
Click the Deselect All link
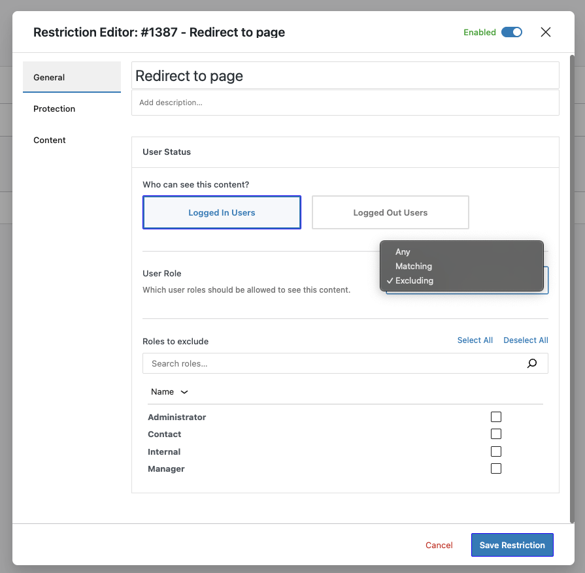[526, 340]
